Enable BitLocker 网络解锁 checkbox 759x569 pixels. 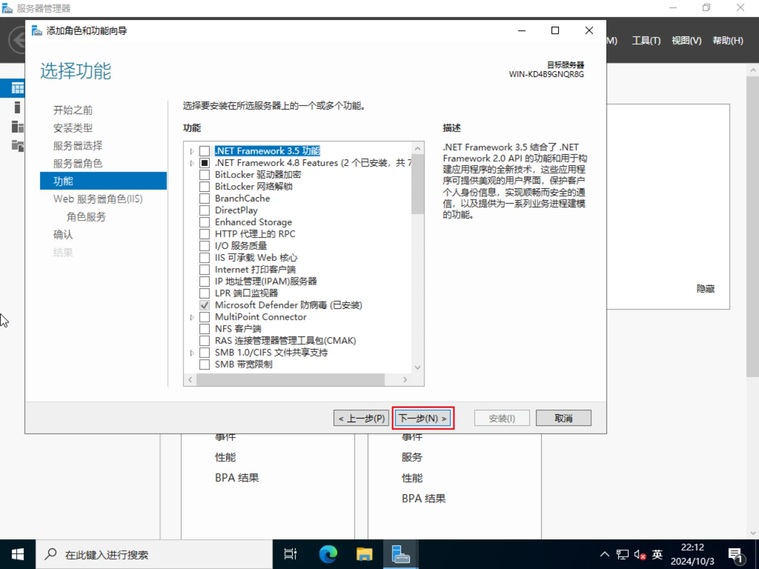204,186
